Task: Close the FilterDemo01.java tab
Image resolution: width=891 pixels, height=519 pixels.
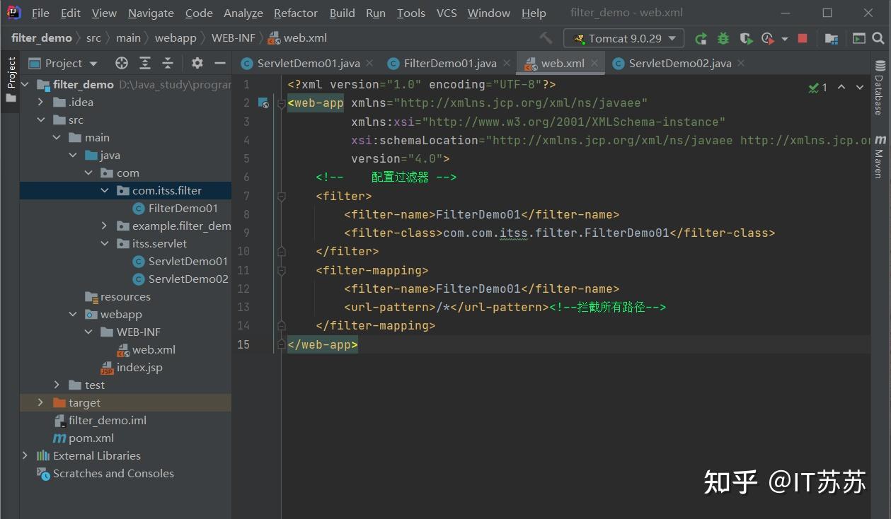Action: pos(506,63)
